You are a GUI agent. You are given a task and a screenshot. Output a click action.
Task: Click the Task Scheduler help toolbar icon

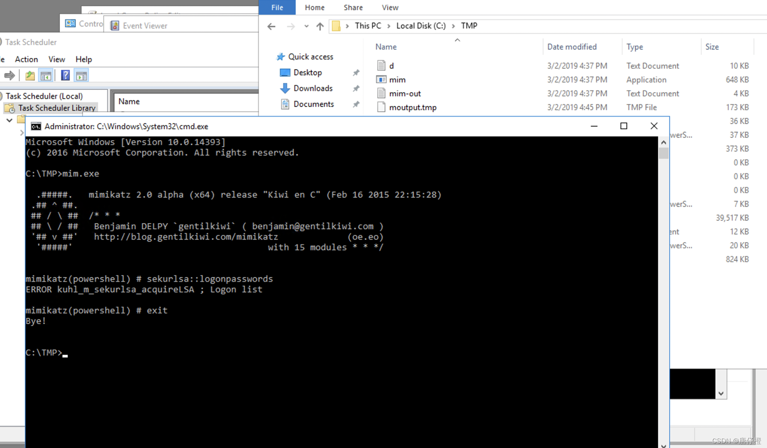[x=65, y=76]
